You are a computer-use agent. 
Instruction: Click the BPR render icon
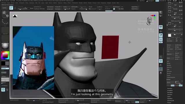tap(161, 12)
